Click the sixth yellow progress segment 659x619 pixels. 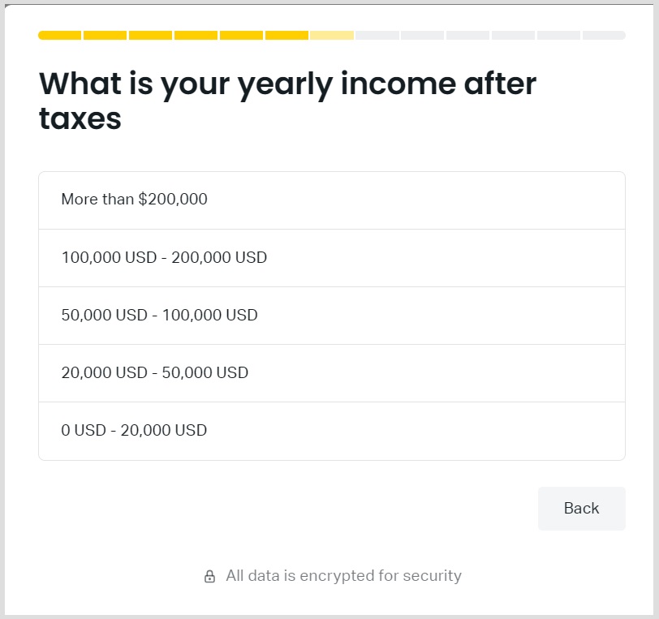coord(287,36)
